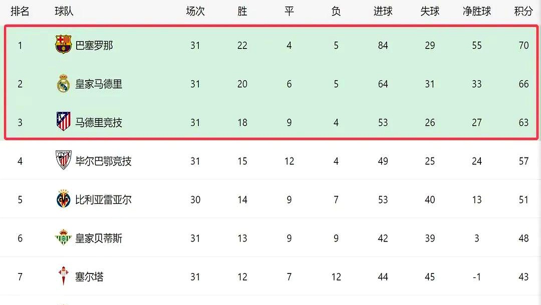541x305 pixels.
Task: Click the 场次 column header
Action: pyautogui.click(x=195, y=11)
